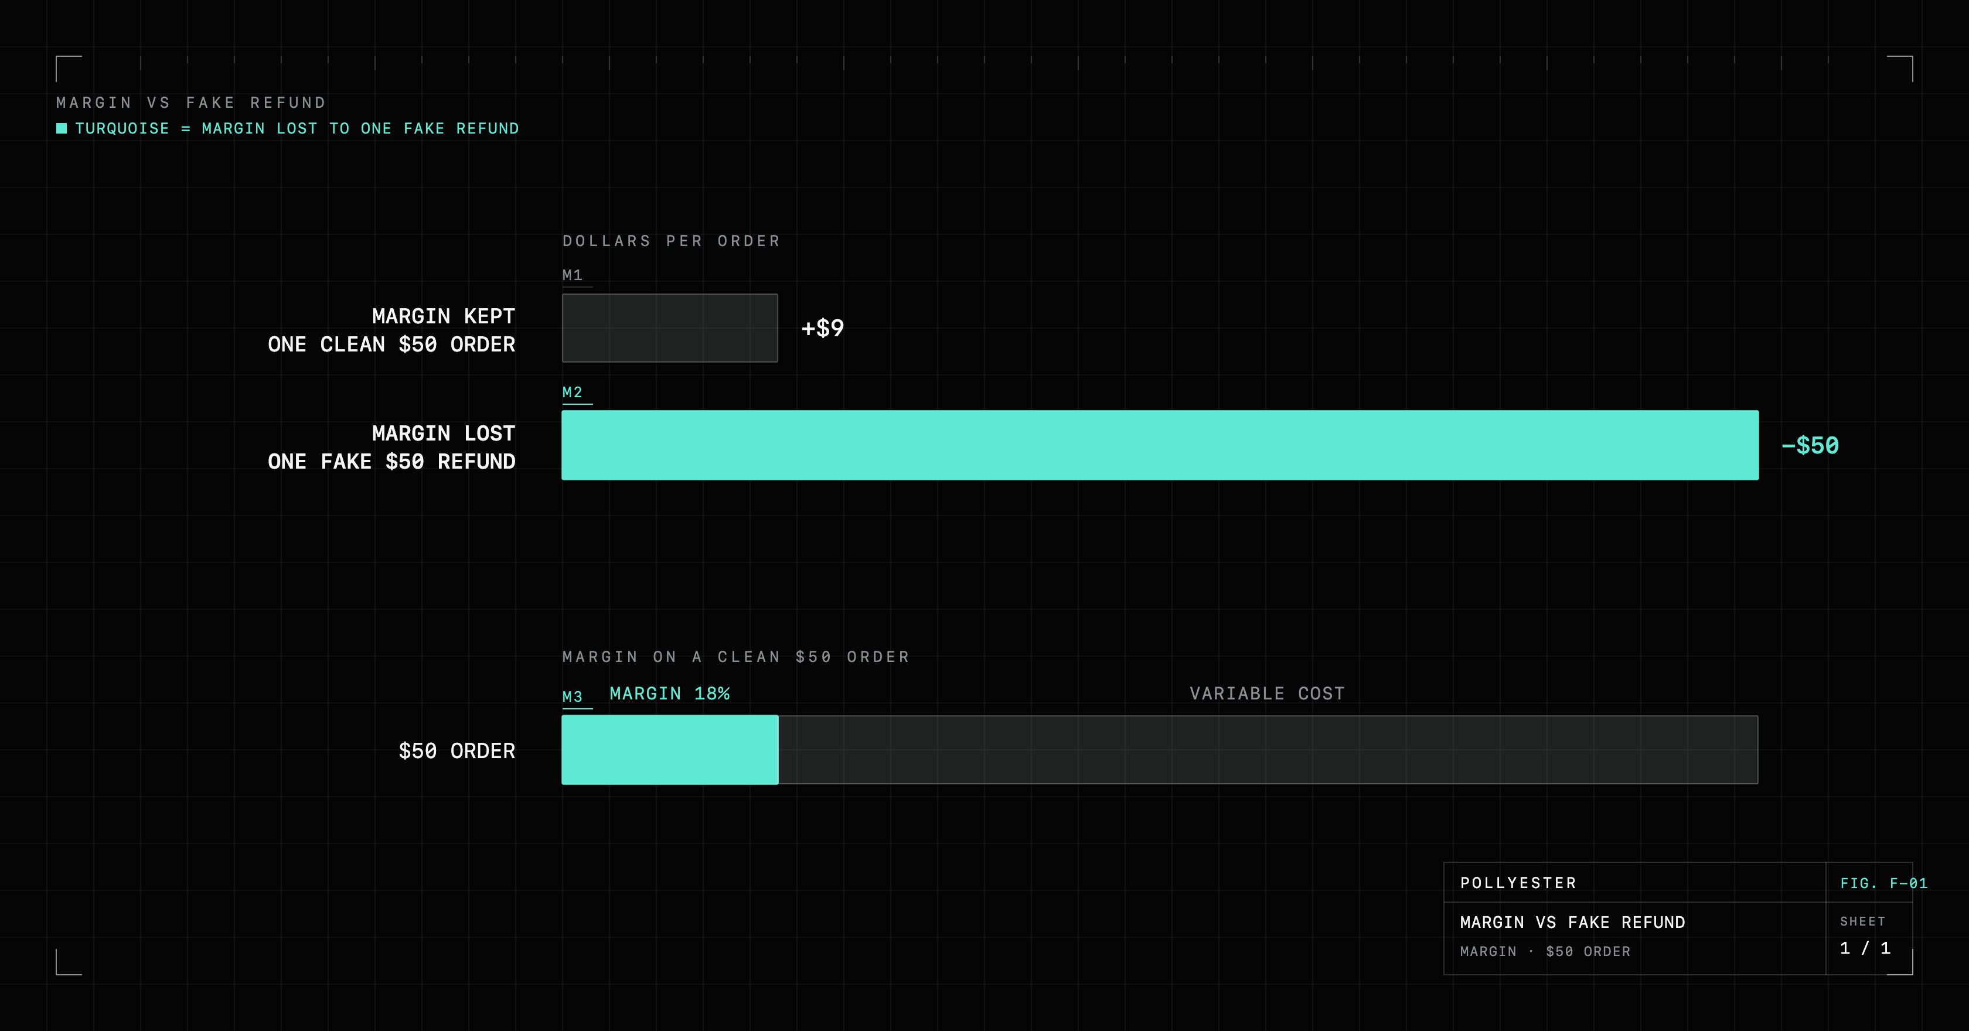This screenshot has height=1031, width=1969.
Task: Click the 'FIG. F-01' figure number
Action: click(1883, 883)
